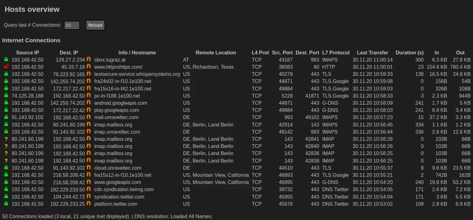473x220 pixels.
Task: Click orange icon beside cloud.unraveltec.com
Action: coord(89,168)
